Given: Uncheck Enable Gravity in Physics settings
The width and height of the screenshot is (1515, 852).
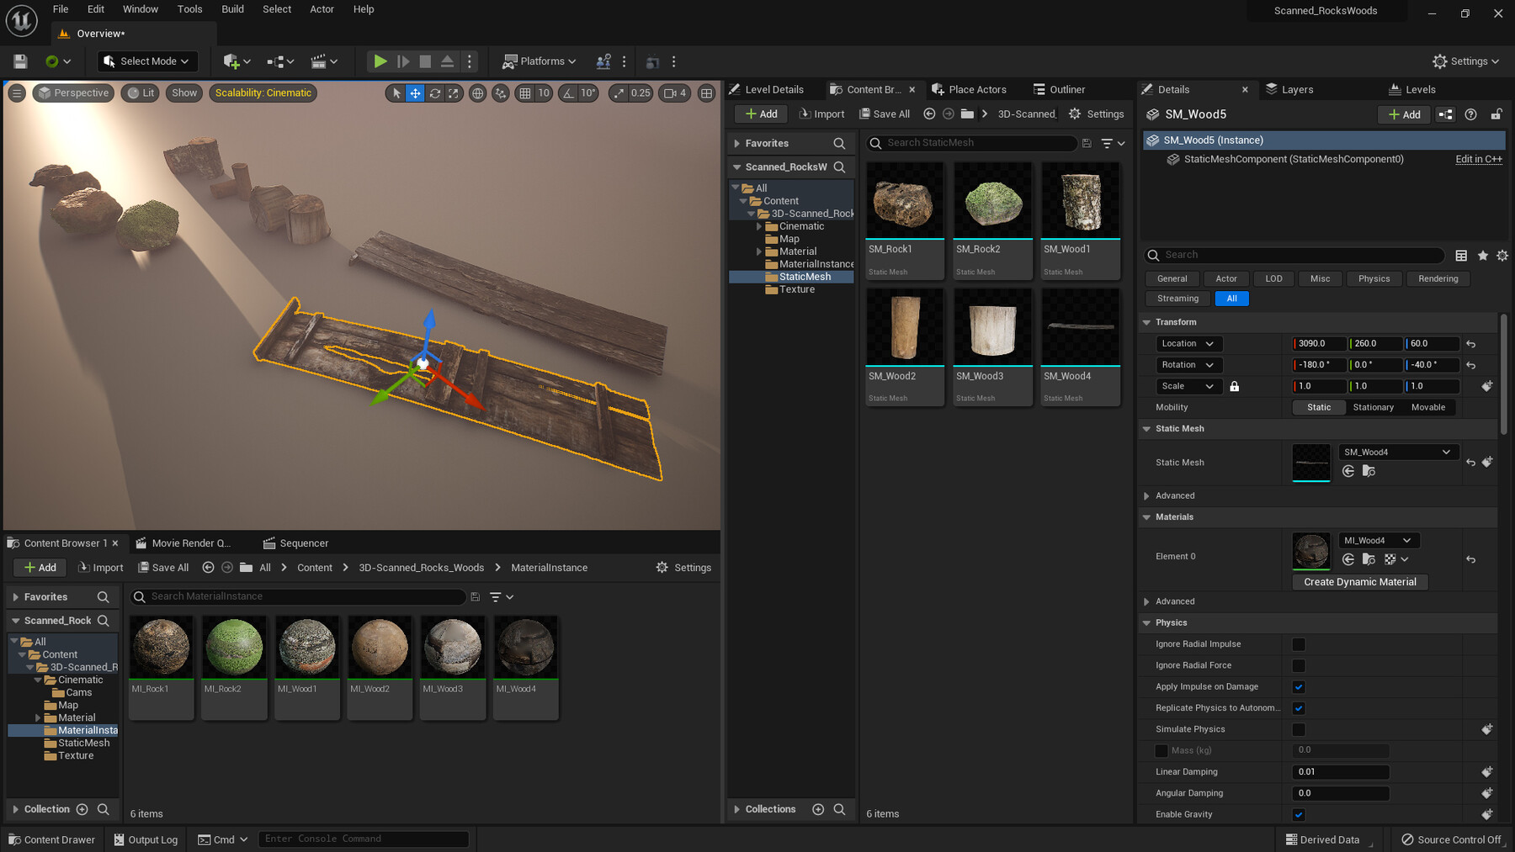Looking at the screenshot, I should (x=1299, y=814).
